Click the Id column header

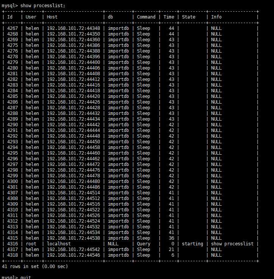point(10,17)
